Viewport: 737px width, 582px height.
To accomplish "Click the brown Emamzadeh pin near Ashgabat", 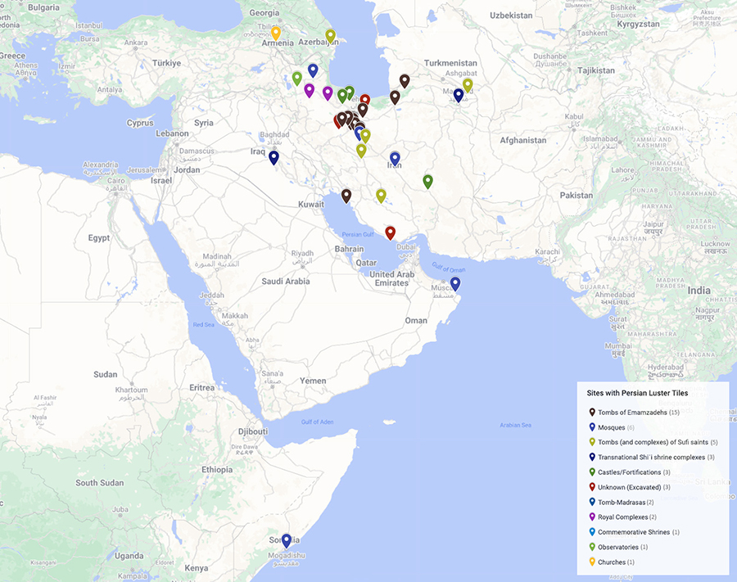I will point(404,81).
